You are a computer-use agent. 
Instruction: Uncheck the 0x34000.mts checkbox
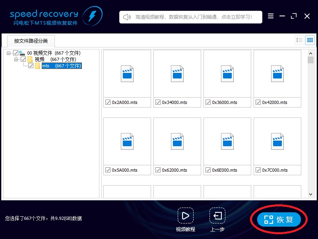[x=158, y=102]
